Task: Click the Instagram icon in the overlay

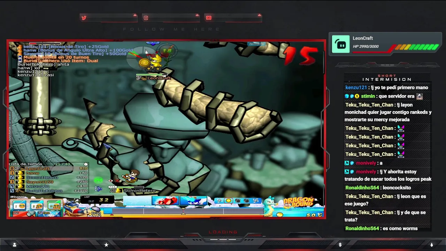Action: [x=146, y=18]
